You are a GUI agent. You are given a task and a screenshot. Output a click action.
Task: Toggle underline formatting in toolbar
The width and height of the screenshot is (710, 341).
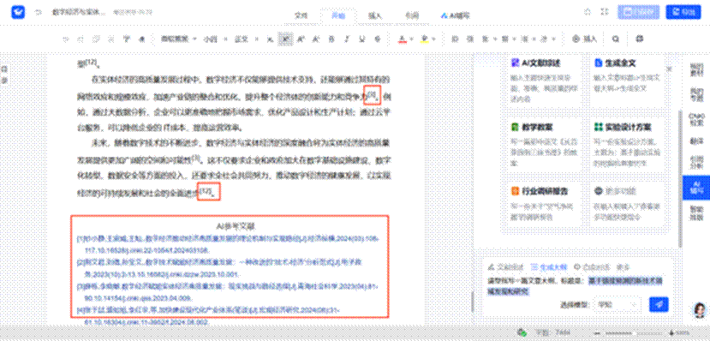coord(361,39)
